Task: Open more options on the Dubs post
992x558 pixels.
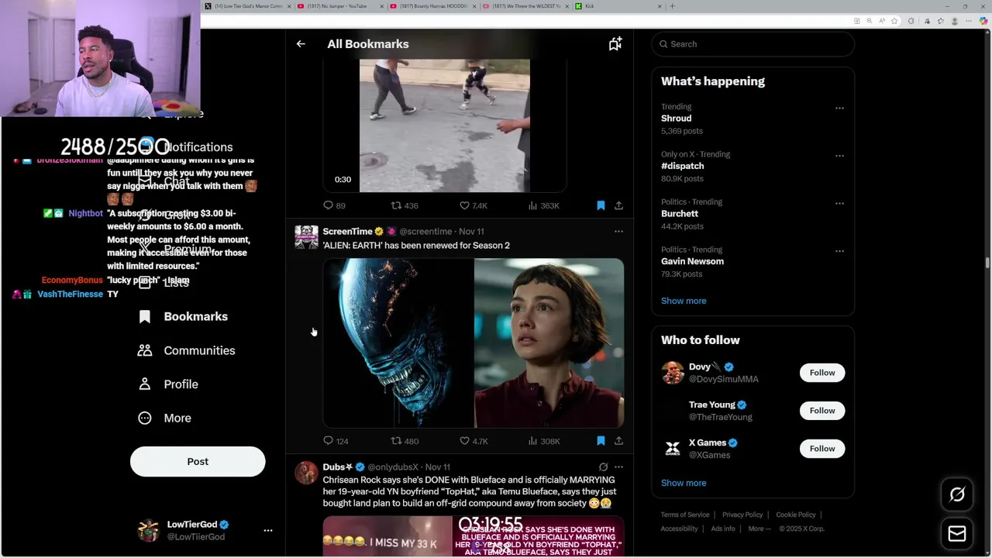Action: (x=618, y=467)
